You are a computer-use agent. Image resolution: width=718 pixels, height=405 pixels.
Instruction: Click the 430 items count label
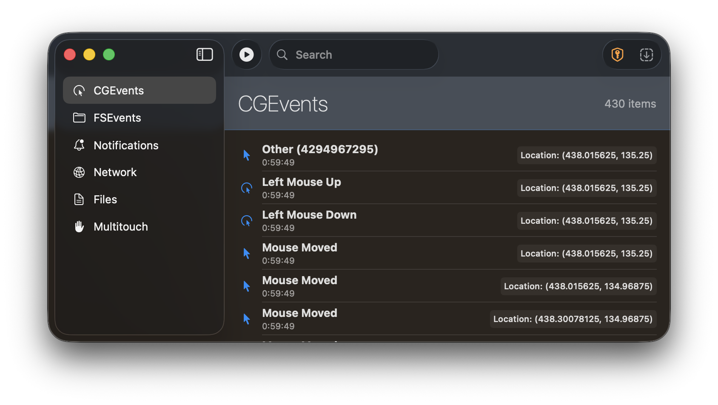[630, 103]
